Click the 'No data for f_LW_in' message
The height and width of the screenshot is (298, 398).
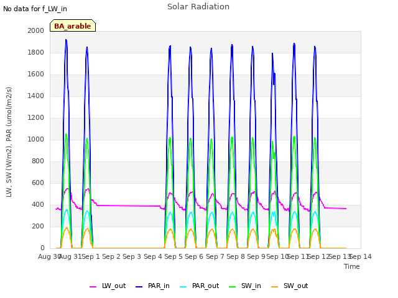pyautogui.click(x=35, y=9)
